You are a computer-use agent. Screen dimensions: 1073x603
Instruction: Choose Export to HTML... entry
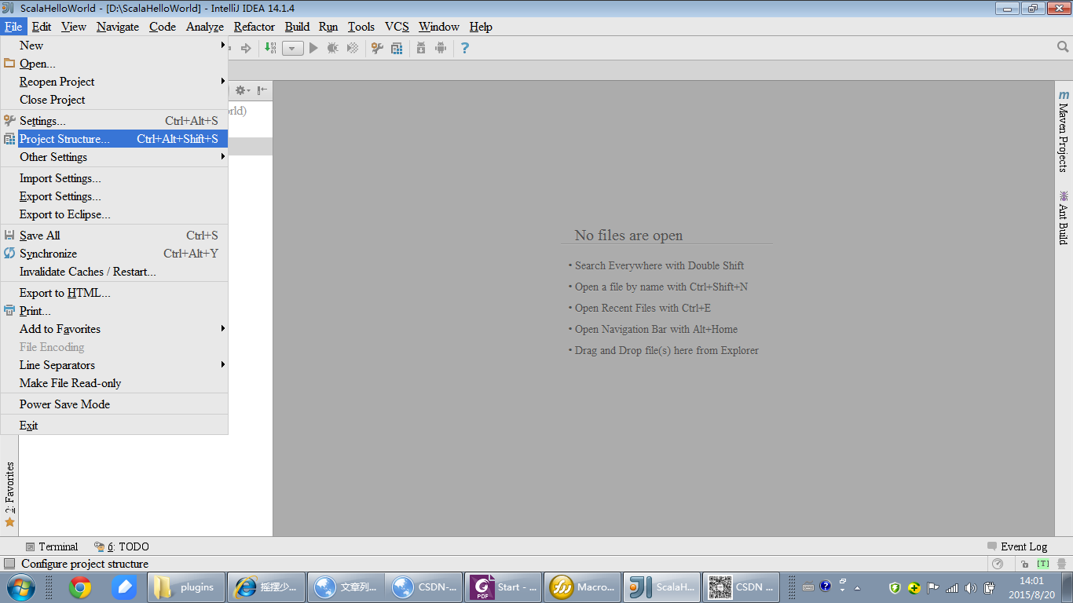[x=115, y=293]
